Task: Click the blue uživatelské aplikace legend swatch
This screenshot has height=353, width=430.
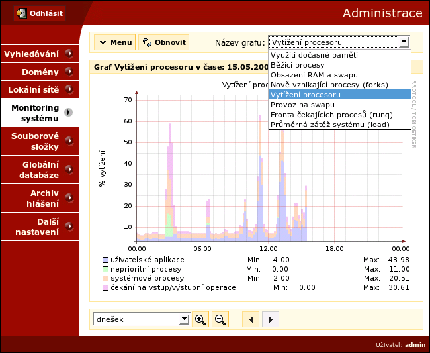Action: pyautogui.click(x=105, y=260)
